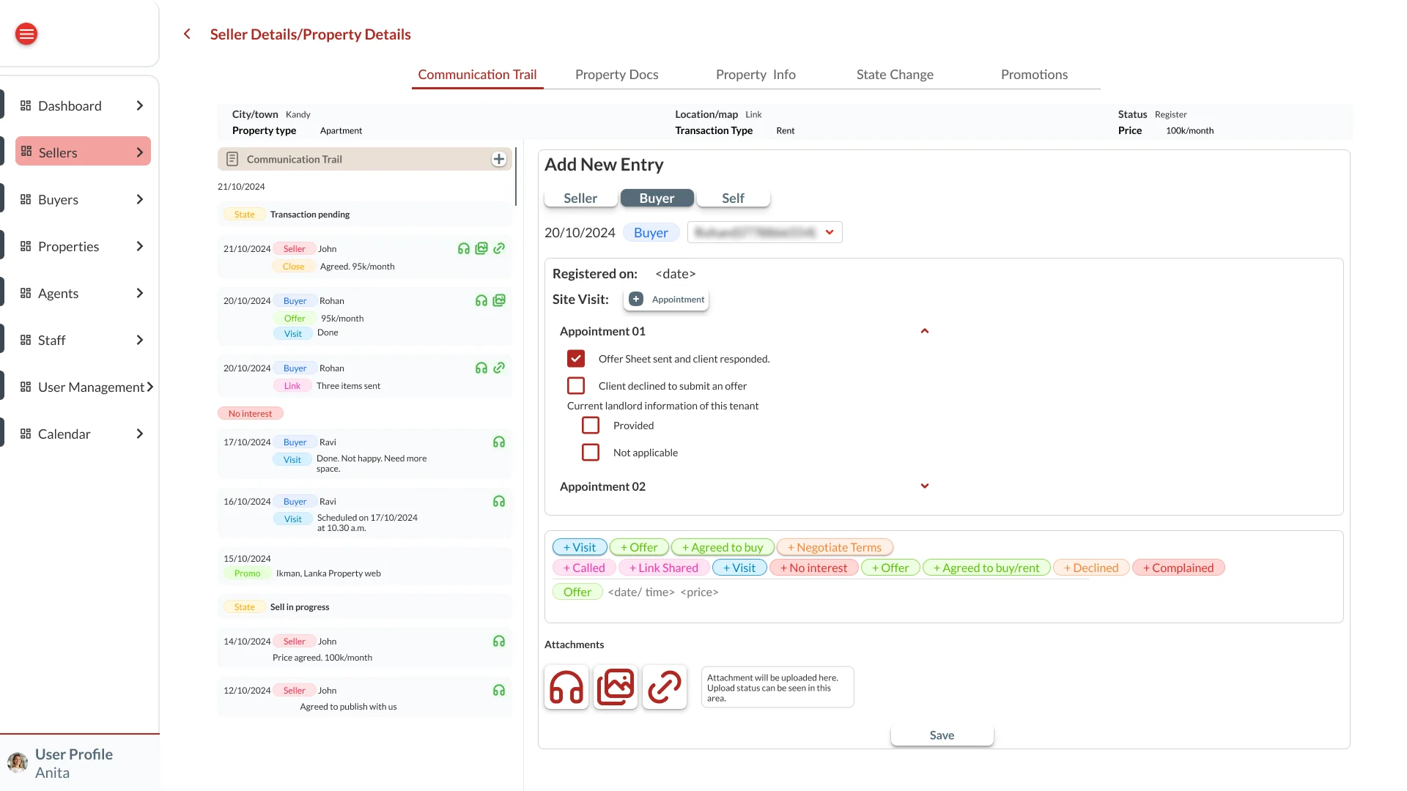The width and height of the screenshot is (1407, 791).
Task: Click large headphones audio attachment icon
Action: click(x=566, y=687)
